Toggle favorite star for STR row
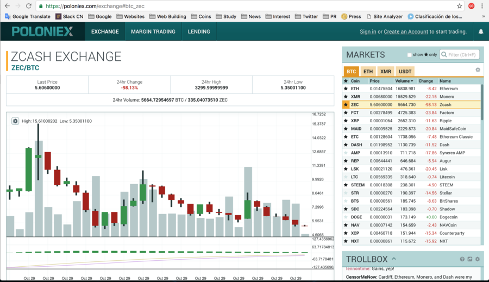 [x=346, y=193]
